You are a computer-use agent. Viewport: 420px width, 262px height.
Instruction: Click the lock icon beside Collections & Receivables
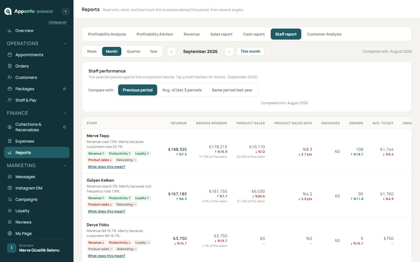64,127
